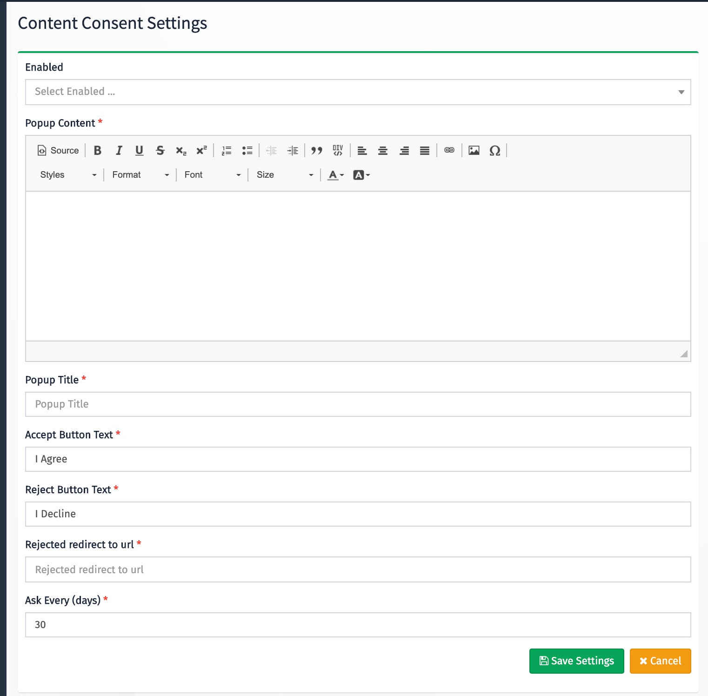Apply Underline formatting
Image resolution: width=708 pixels, height=696 pixels.
pos(139,150)
